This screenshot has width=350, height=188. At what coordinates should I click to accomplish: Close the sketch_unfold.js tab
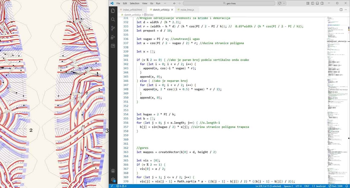[172, 10]
